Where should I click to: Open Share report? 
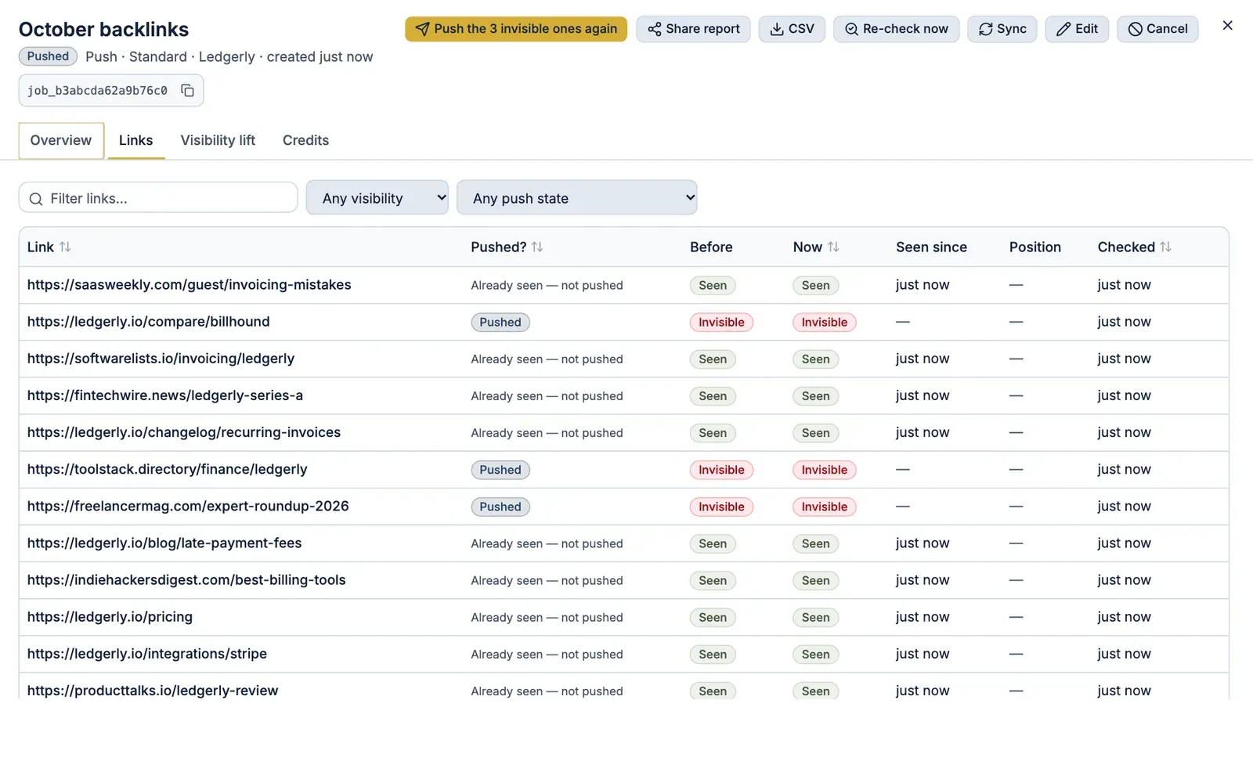pyautogui.click(x=693, y=29)
